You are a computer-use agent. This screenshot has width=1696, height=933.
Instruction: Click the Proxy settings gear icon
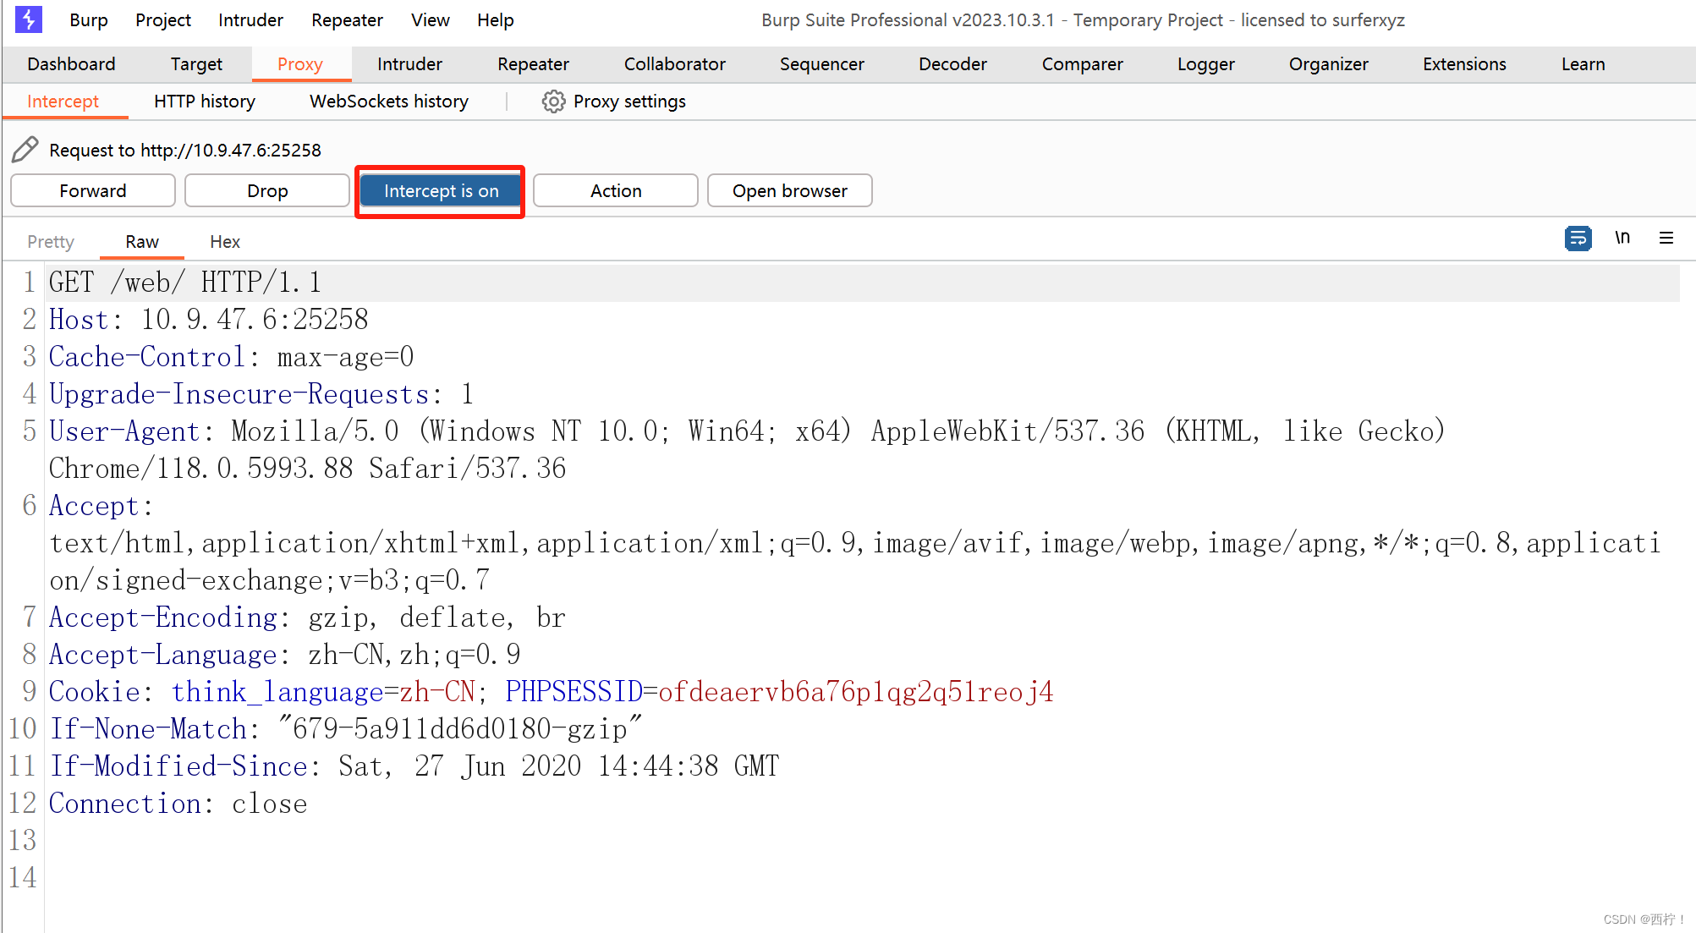(x=553, y=102)
